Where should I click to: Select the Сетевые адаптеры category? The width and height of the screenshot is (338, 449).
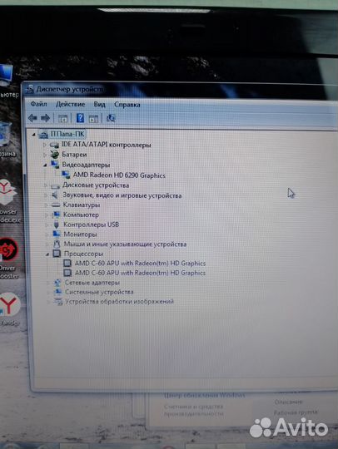click(92, 283)
